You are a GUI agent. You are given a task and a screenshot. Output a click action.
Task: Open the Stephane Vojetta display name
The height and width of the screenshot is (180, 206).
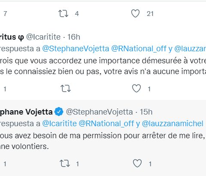[x=26, y=112]
